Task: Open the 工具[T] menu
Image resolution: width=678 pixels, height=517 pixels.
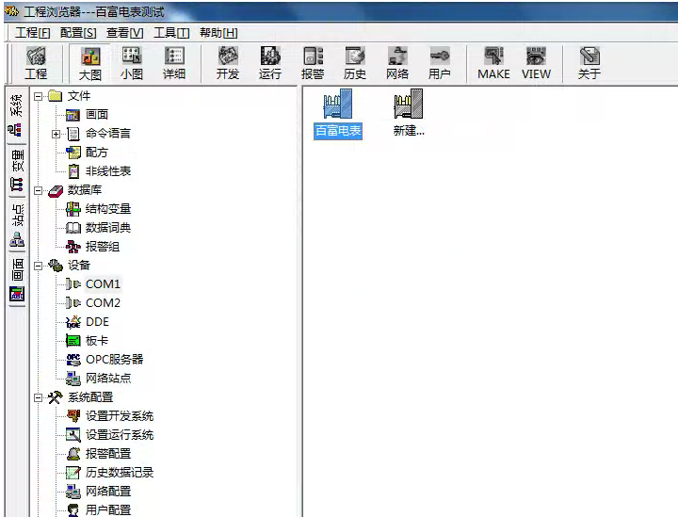Action: pyautogui.click(x=171, y=33)
